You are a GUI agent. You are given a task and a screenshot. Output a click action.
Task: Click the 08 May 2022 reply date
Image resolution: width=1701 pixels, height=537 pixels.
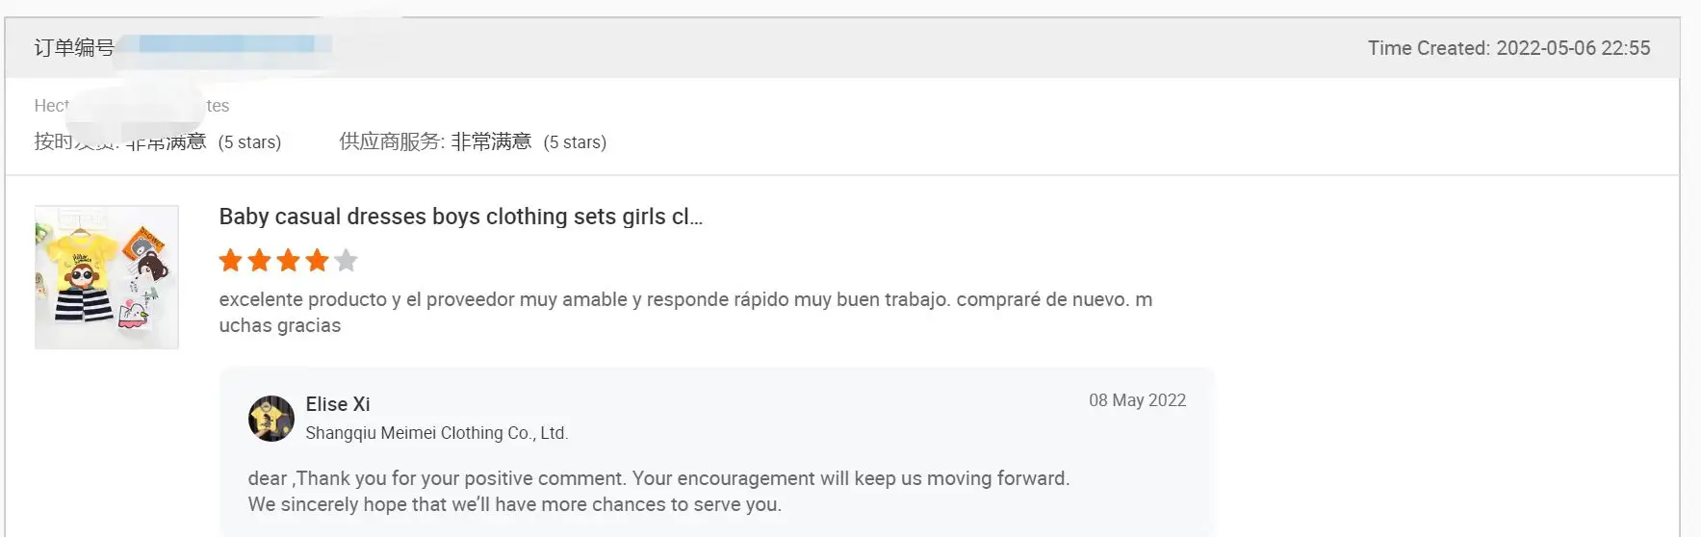point(1137,400)
